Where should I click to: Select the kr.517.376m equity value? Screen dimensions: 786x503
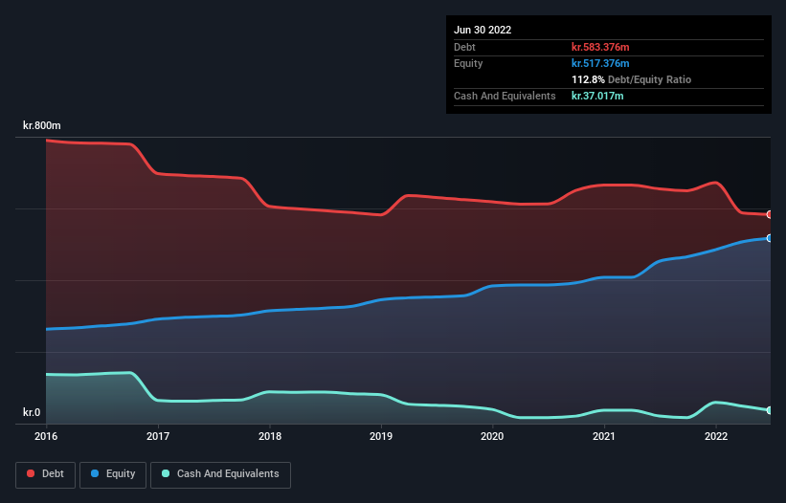coord(600,63)
